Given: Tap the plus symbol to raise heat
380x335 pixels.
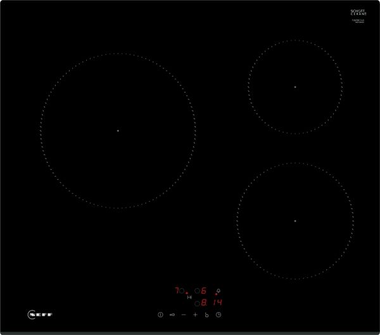Looking at the screenshot, I should (x=195, y=315).
